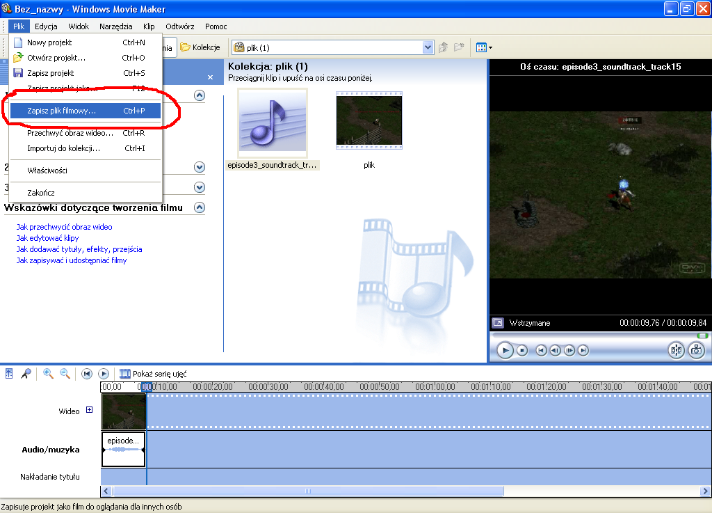Click the split clip button in preview
The image size is (712, 513).
(676, 350)
